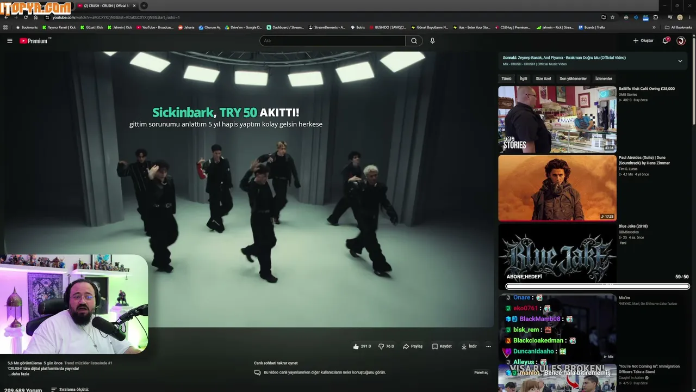Screen dimensions: 696x392
Task: Select the Son yüklenenler filter chip
Action: point(573,78)
